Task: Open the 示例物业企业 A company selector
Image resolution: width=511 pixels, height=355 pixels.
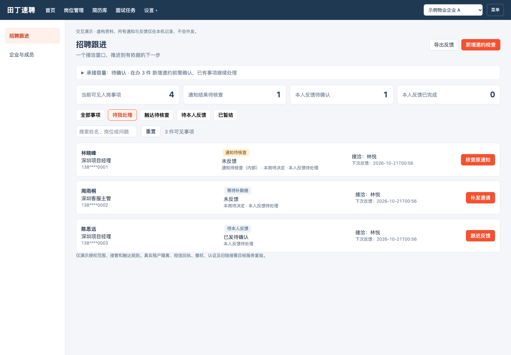Action: [453, 10]
